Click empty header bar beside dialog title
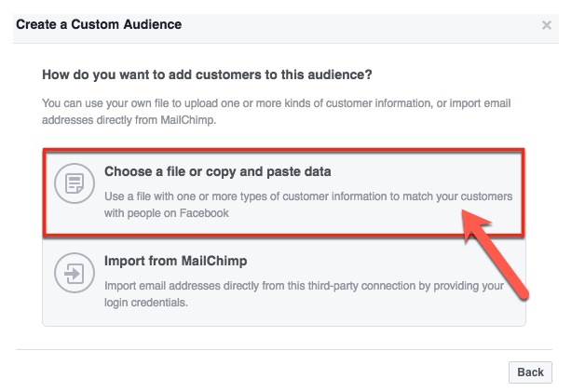Screen dimensions: 585x392 358,25
